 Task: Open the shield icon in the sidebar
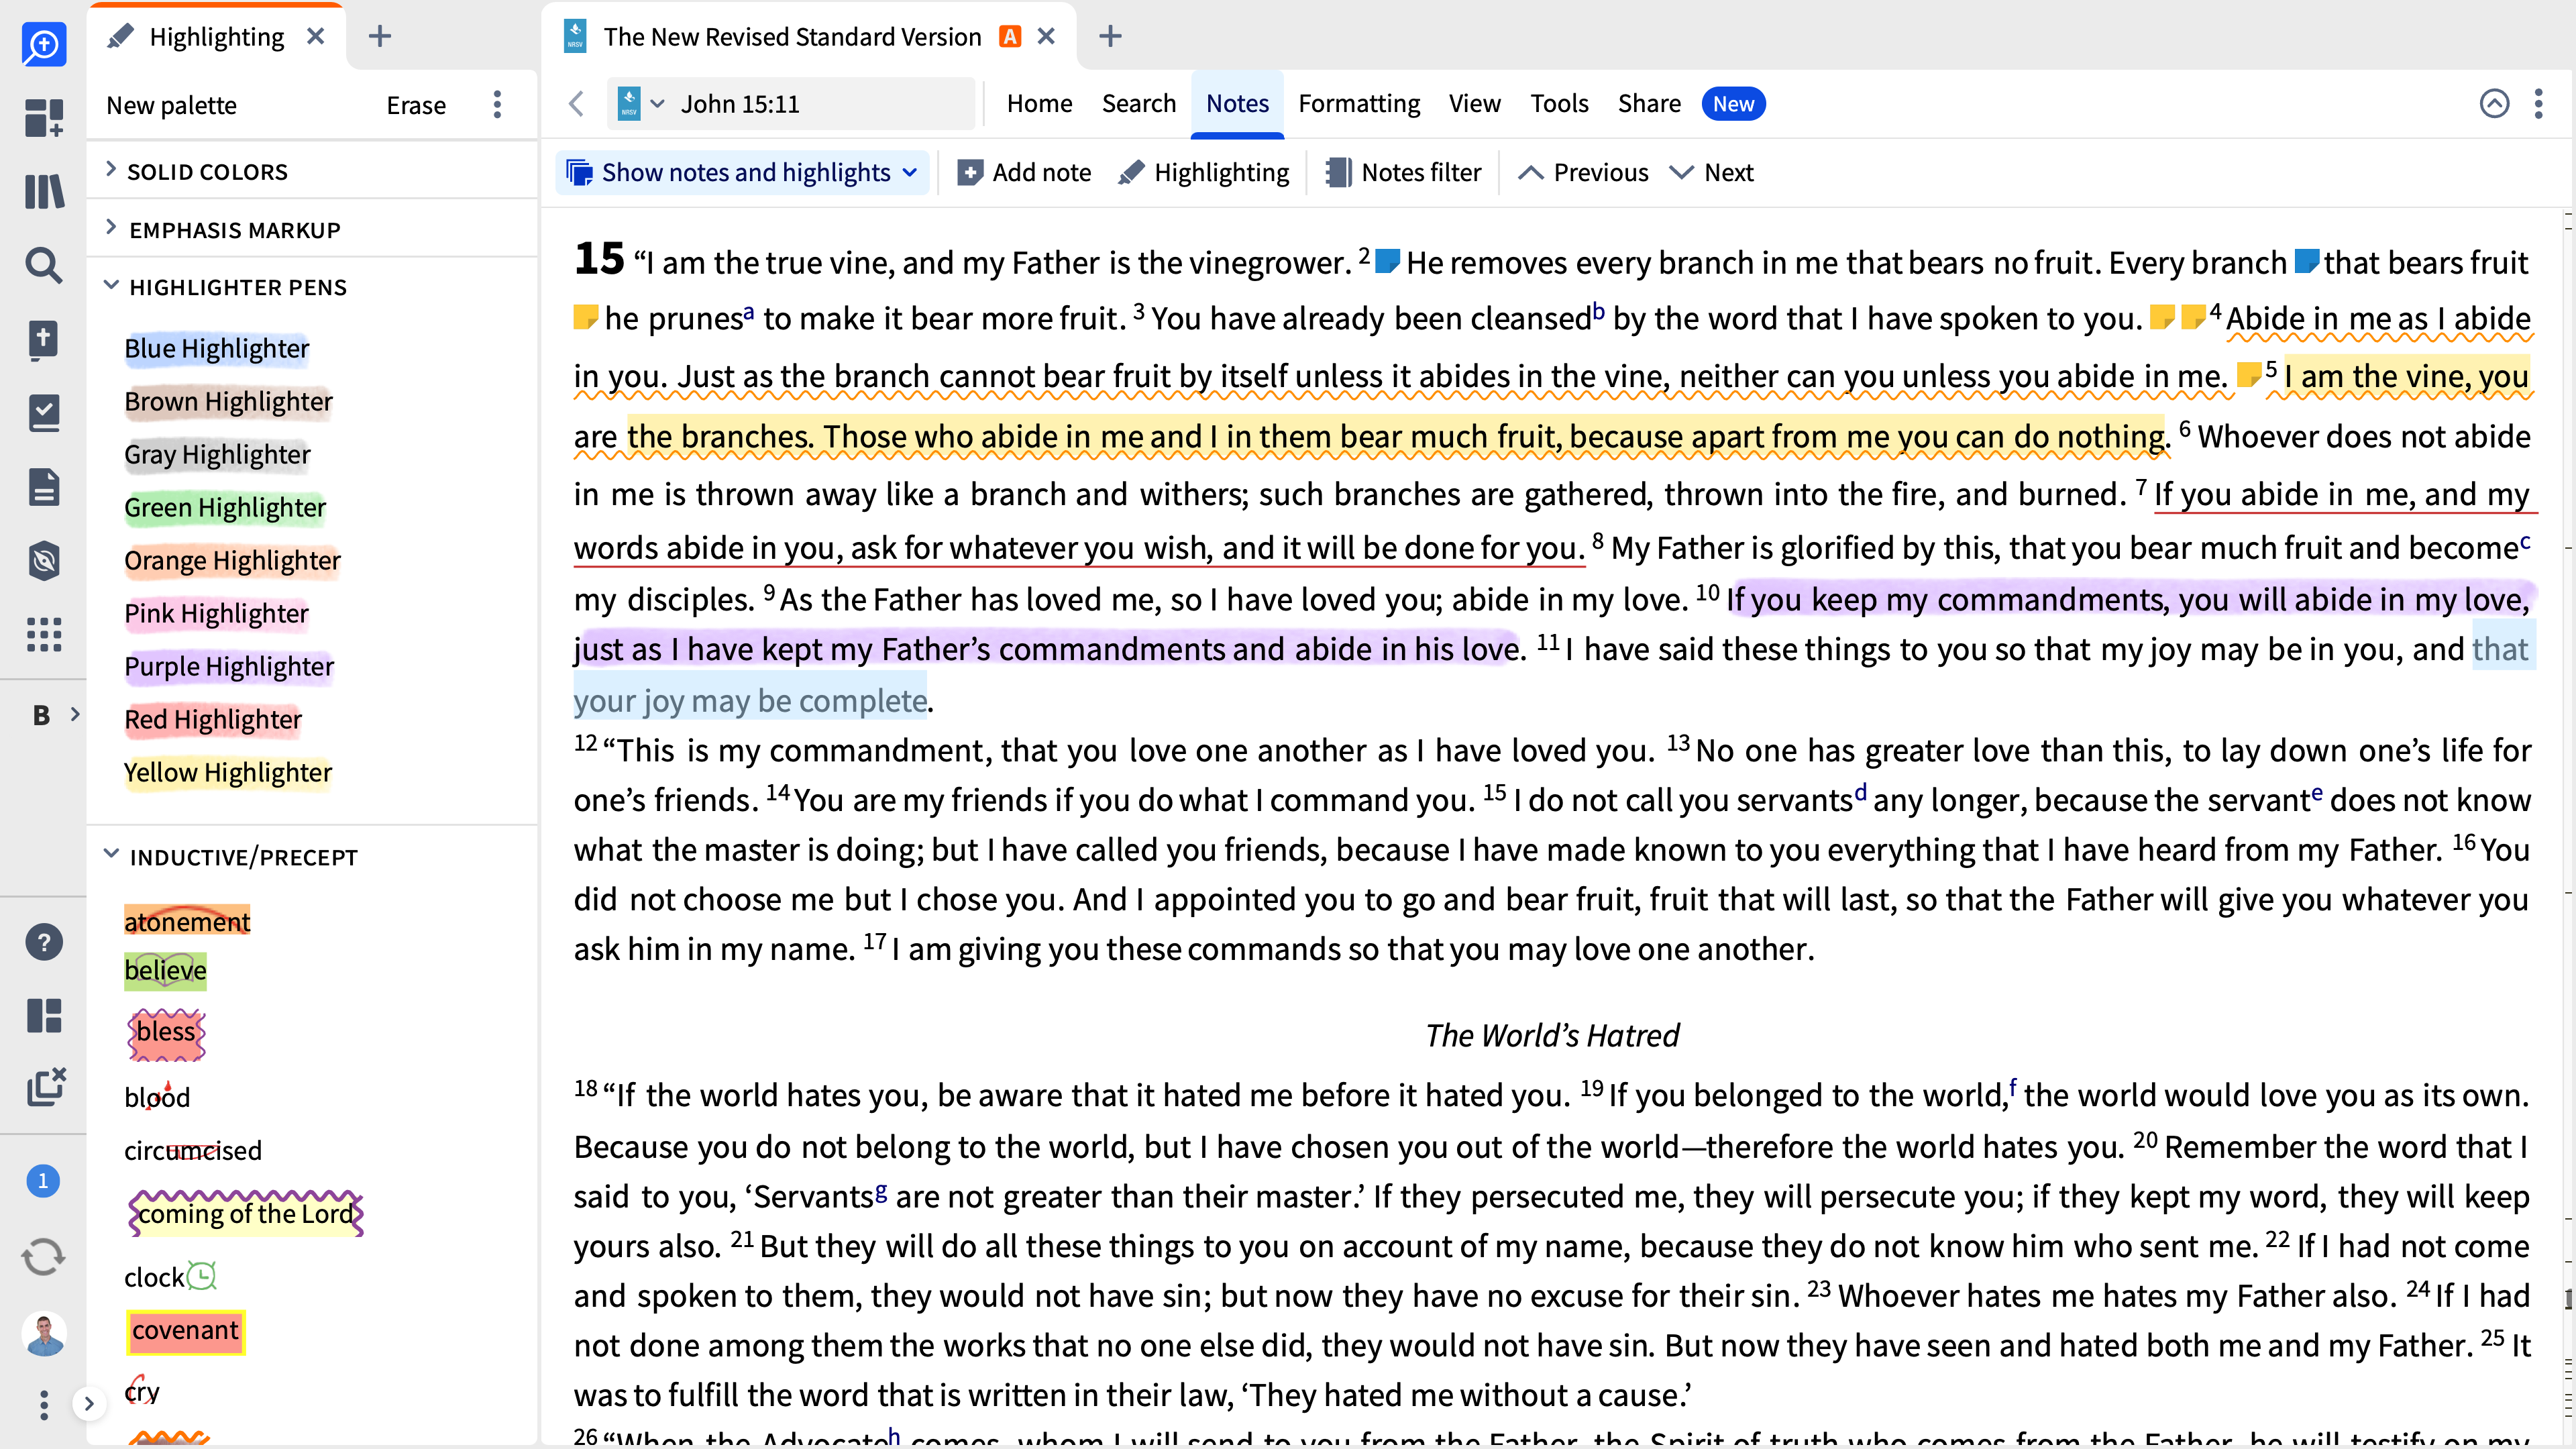pos(43,561)
